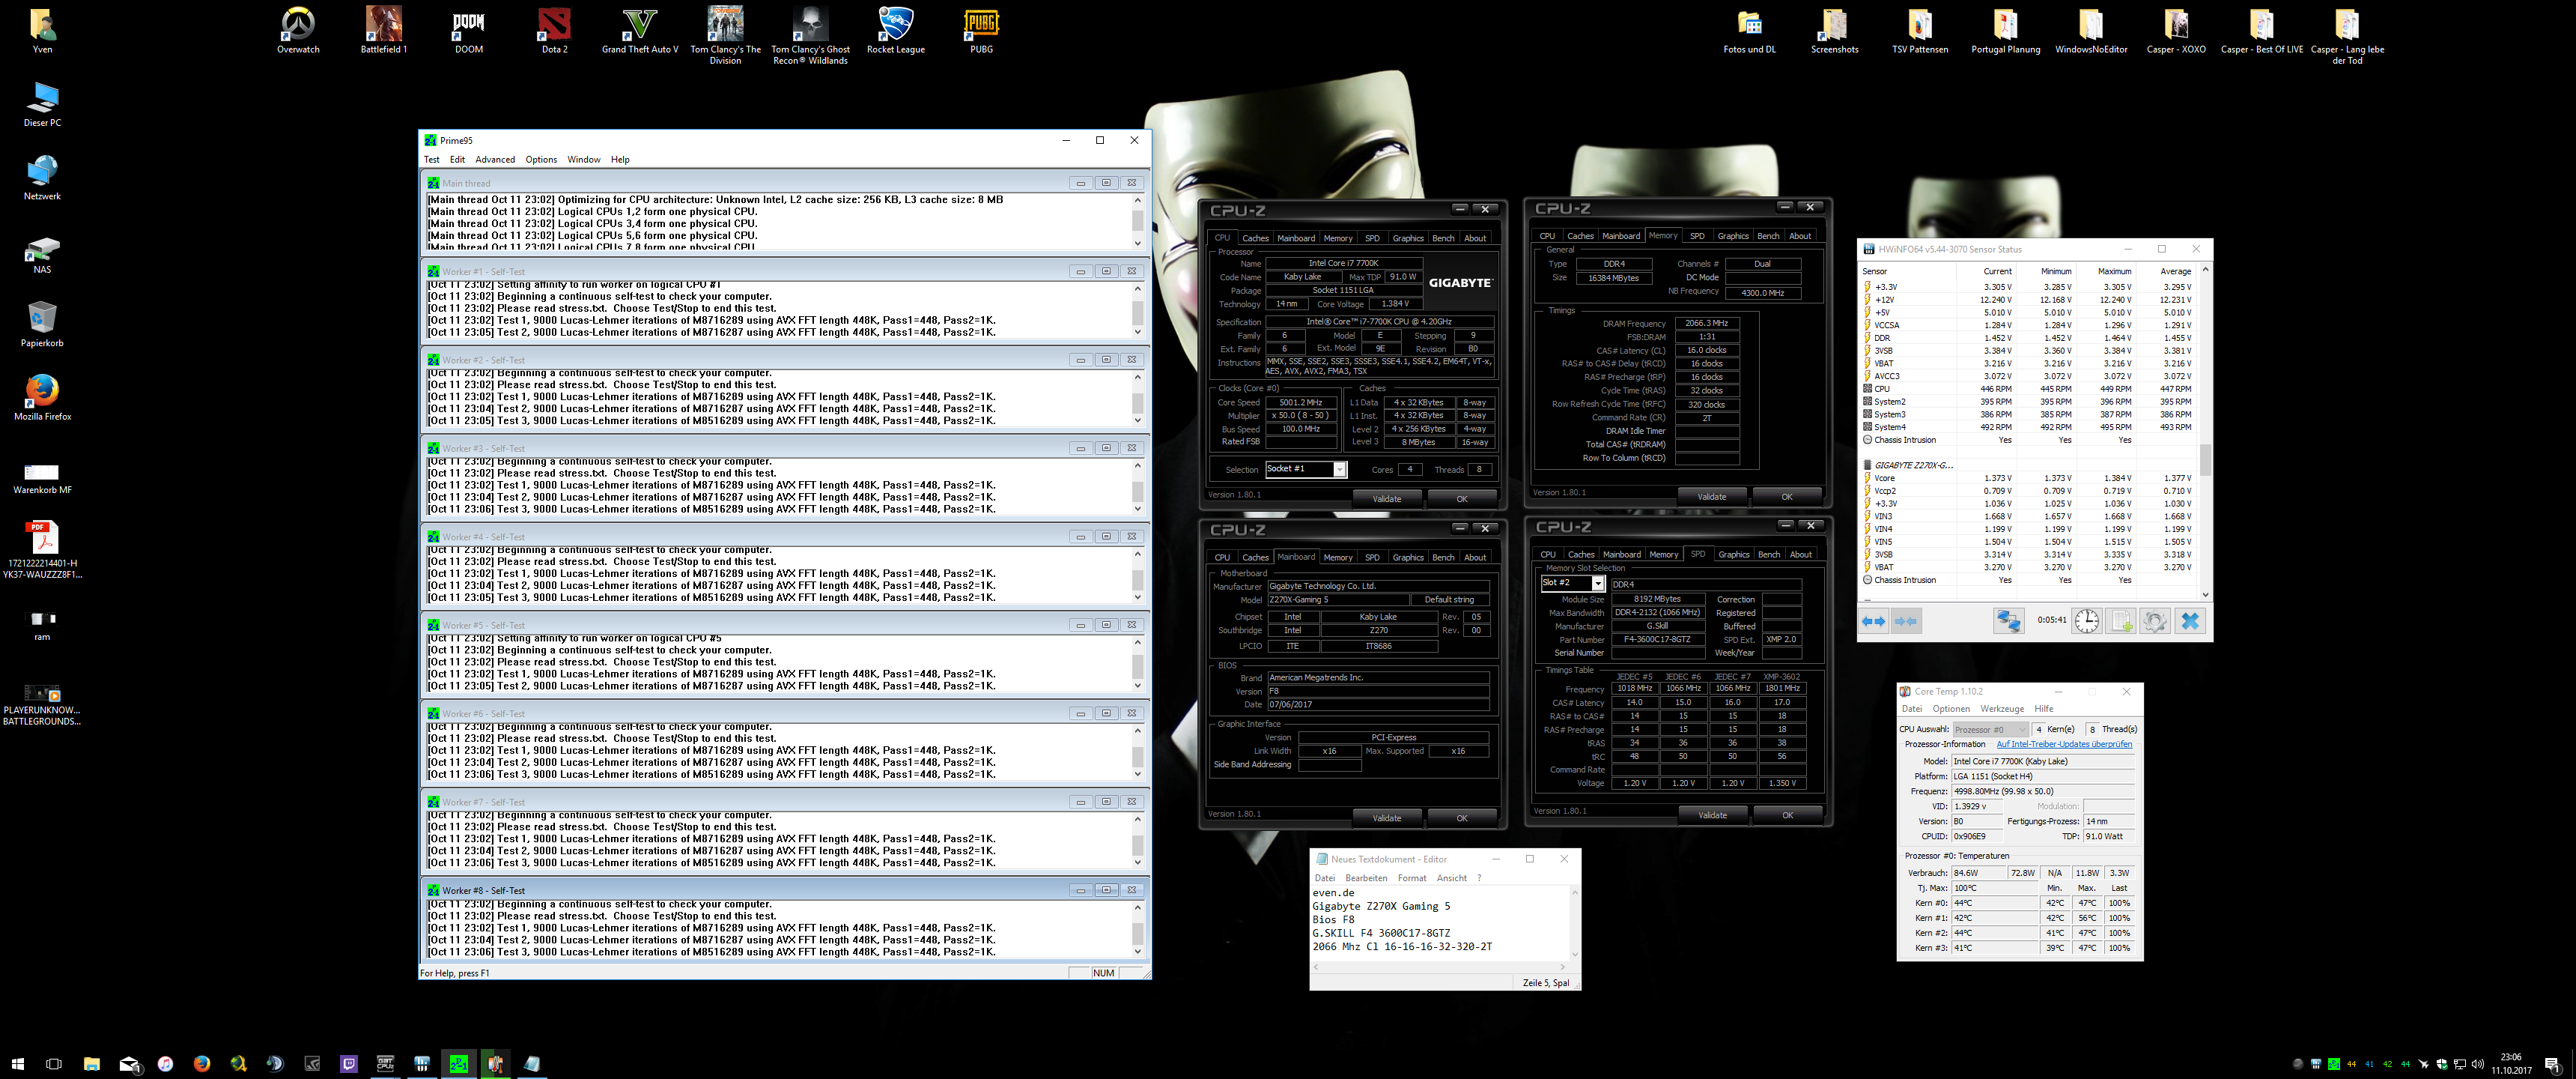This screenshot has height=1079, width=2576.
Task: Open Socket #1 selection dropdown
Action: click(1339, 469)
